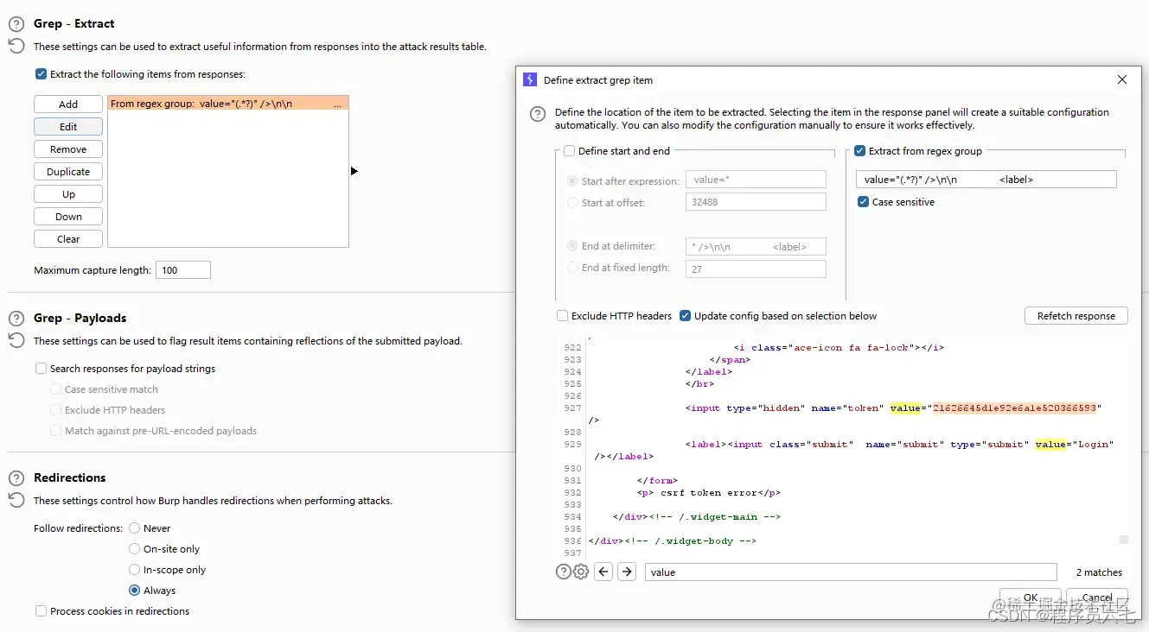Click the response panel vertical scrollbar thumb

pyautogui.click(x=1124, y=540)
